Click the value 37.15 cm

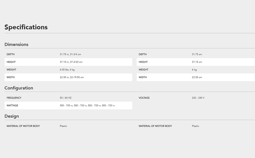click(197, 62)
